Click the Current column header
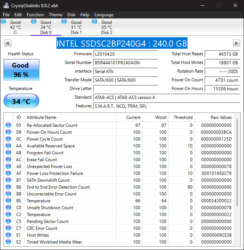The height and width of the screenshot is (250, 244). [x=130, y=117]
